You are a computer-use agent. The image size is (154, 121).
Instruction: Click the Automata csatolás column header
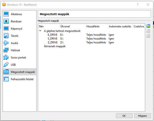pyautogui.click(x=120, y=26)
